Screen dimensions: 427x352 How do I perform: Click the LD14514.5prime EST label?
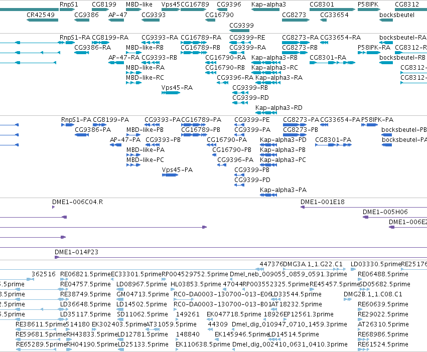click(294, 334)
